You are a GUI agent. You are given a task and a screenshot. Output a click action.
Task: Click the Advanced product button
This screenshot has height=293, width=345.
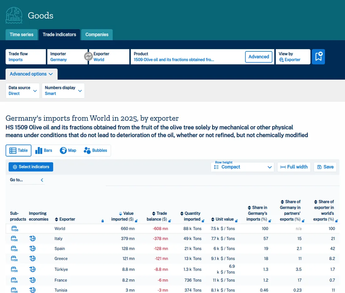tap(259, 57)
